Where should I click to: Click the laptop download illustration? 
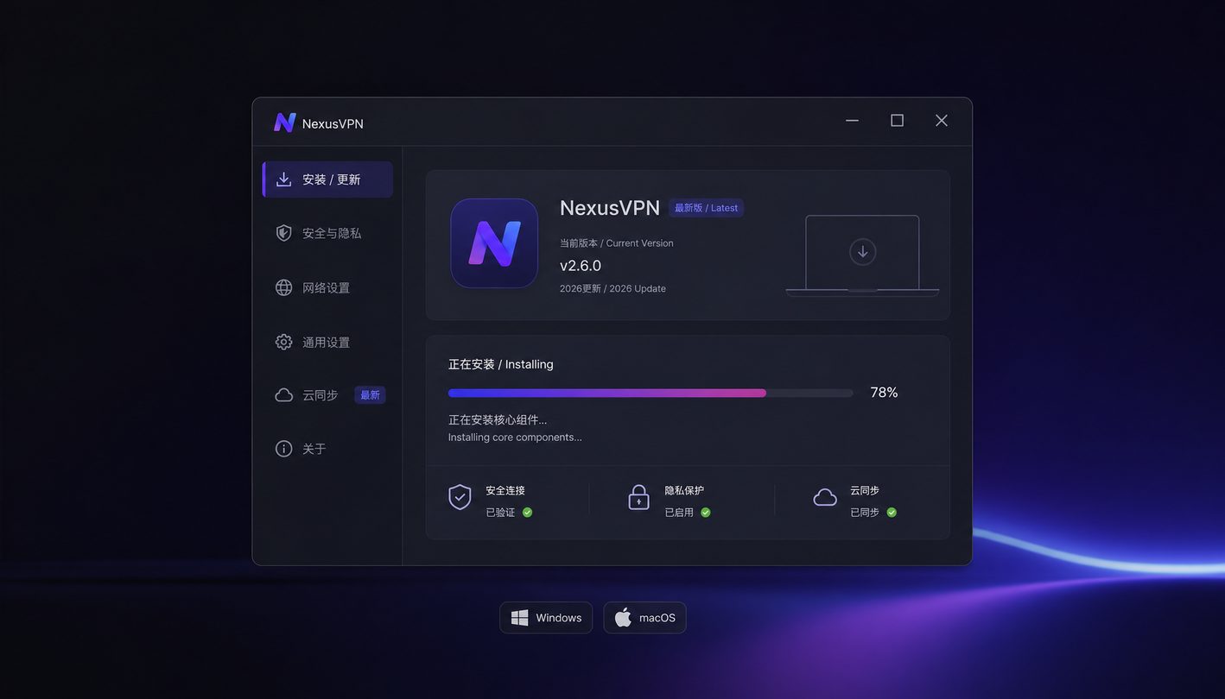click(x=862, y=255)
